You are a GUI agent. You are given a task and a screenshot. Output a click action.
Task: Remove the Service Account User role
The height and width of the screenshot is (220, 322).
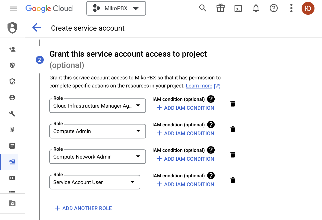233,180
